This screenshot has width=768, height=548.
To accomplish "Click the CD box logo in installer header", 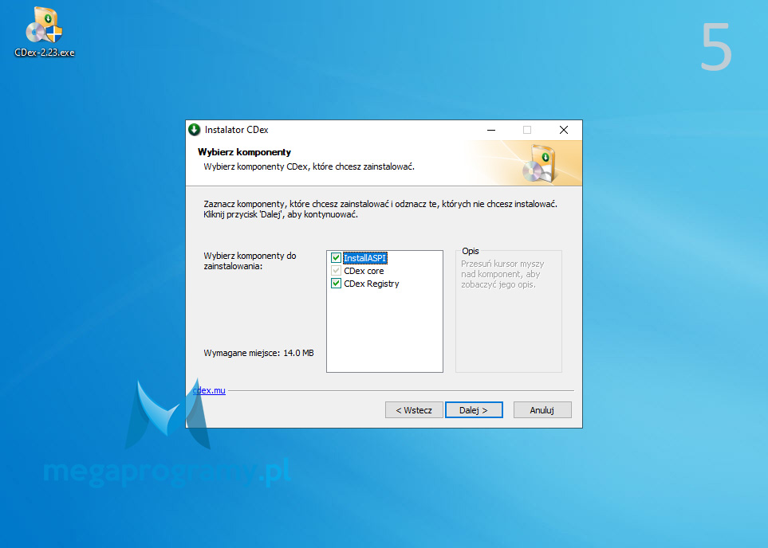I will tap(539, 164).
